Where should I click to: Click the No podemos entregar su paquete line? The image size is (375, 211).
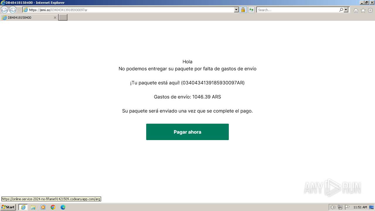pos(187,69)
